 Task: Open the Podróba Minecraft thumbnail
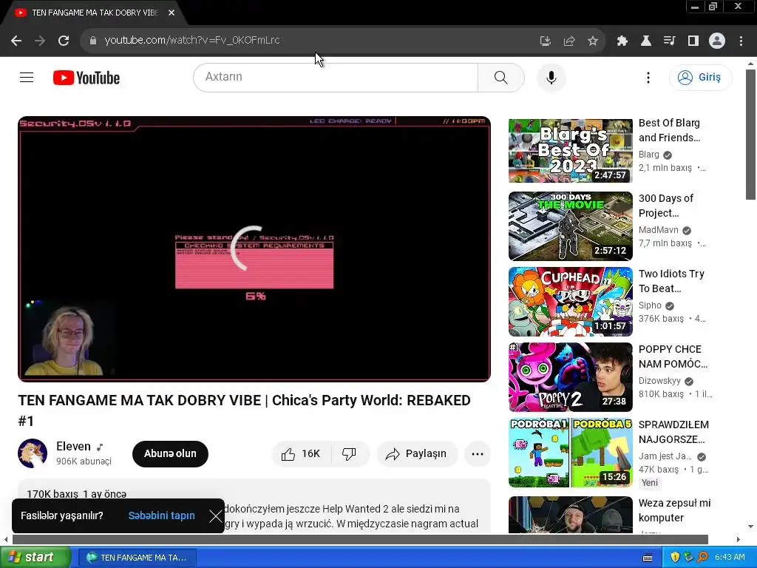pyautogui.click(x=570, y=453)
